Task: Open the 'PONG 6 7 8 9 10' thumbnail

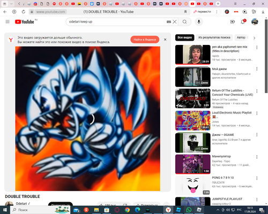Action: (193, 186)
